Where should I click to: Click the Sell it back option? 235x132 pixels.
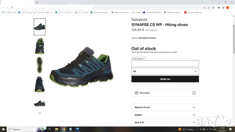[165, 93]
